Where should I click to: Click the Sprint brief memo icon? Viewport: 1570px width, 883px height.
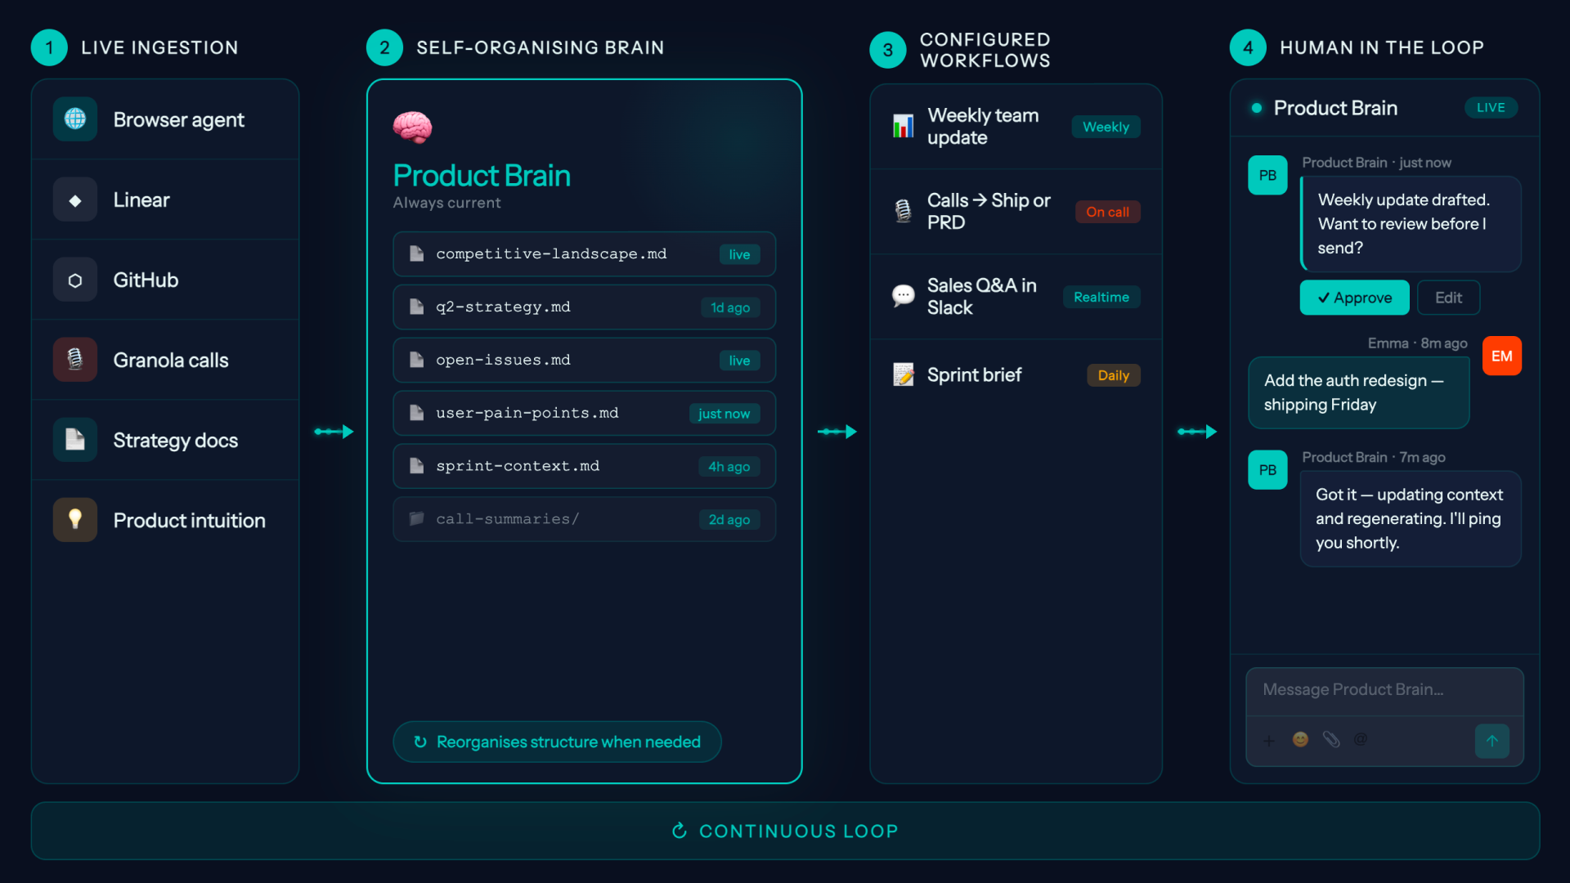[x=903, y=374]
